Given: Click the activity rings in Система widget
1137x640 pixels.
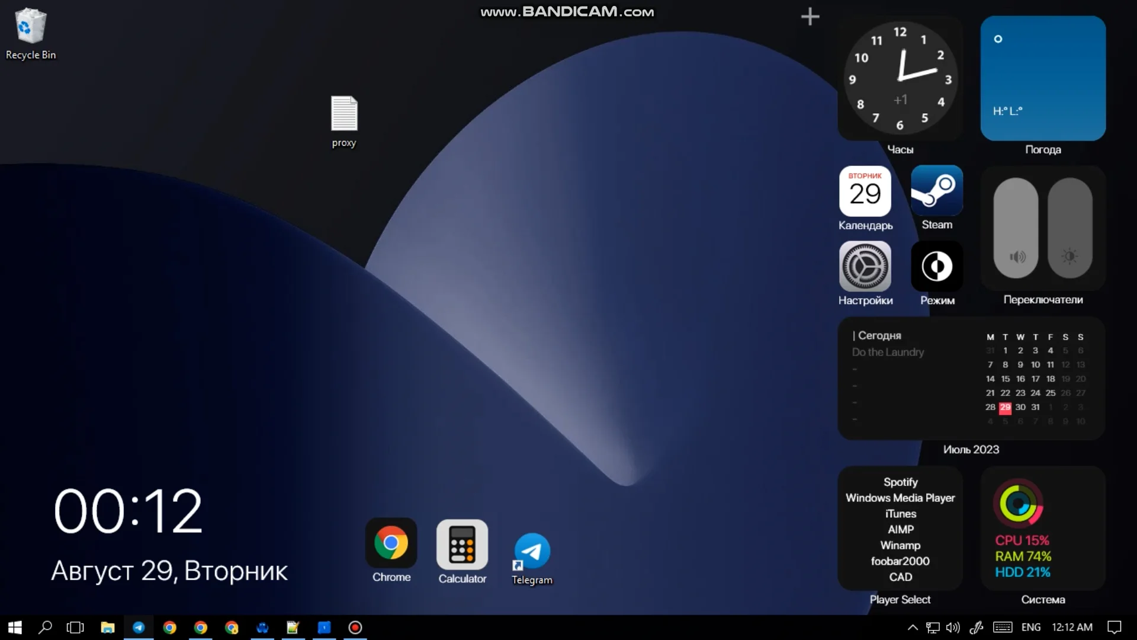Looking at the screenshot, I should pyautogui.click(x=1018, y=504).
